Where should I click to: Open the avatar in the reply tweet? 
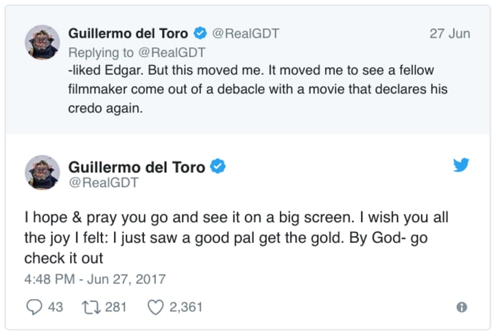(x=43, y=42)
